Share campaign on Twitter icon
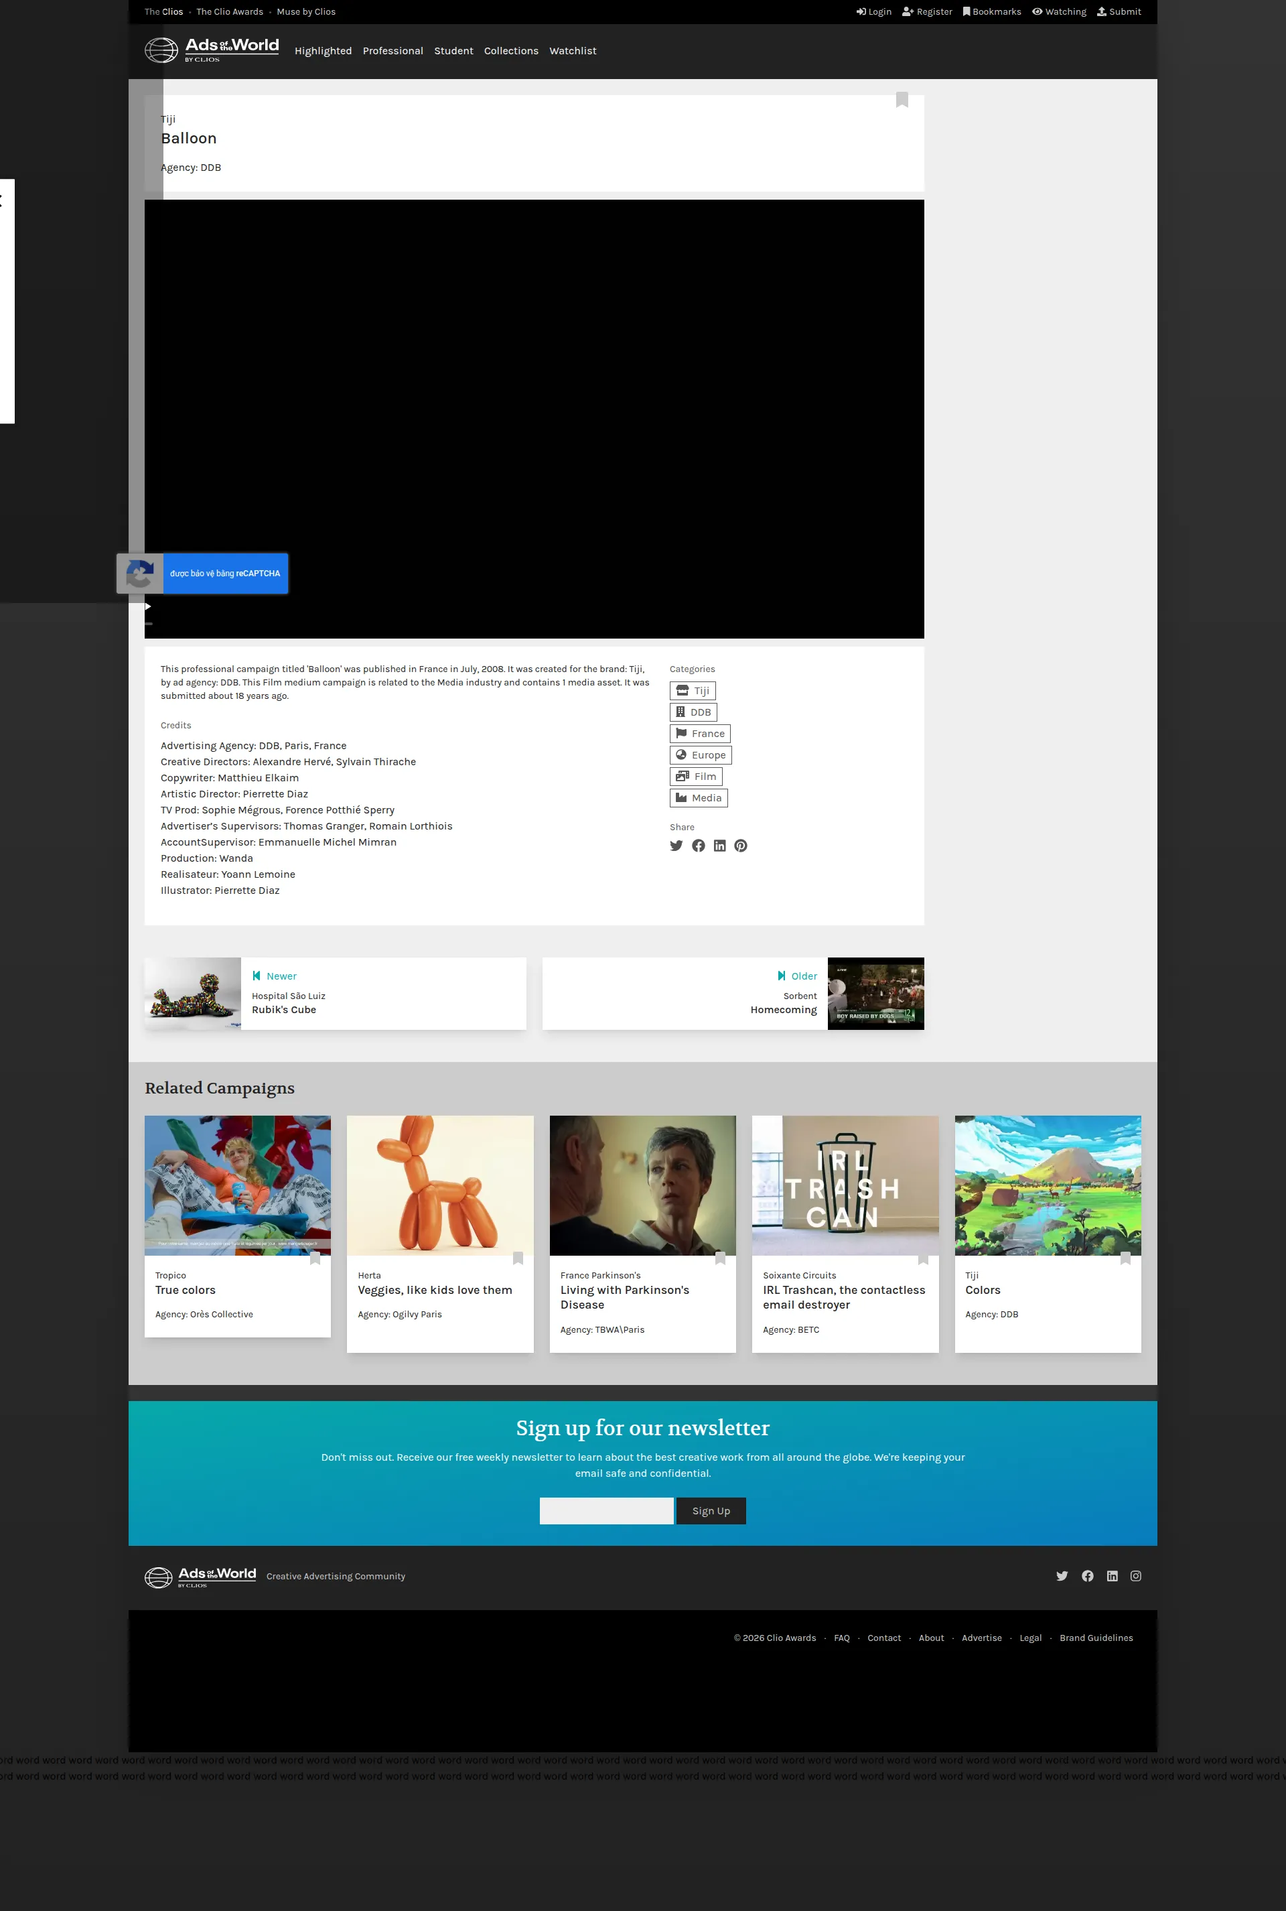The width and height of the screenshot is (1286, 1911). point(676,846)
